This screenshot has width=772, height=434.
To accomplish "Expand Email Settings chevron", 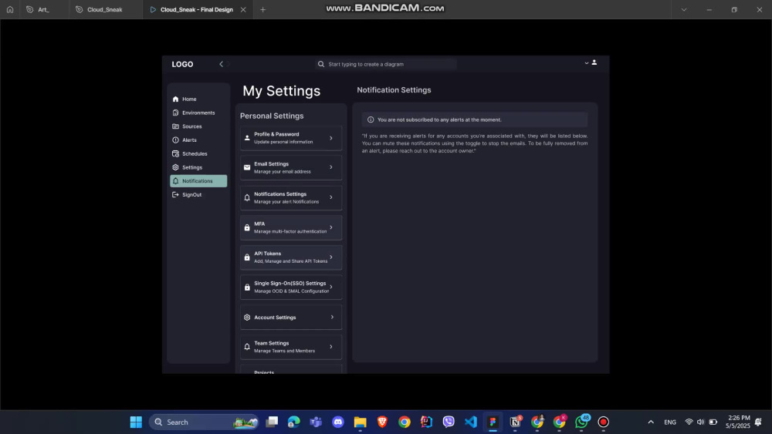I will tap(331, 167).
